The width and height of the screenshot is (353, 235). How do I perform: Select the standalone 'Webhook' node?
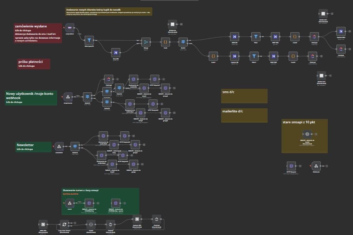click(x=316, y=166)
